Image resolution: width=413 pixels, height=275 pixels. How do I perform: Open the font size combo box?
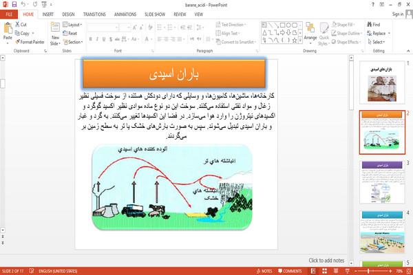(x=125, y=27)
